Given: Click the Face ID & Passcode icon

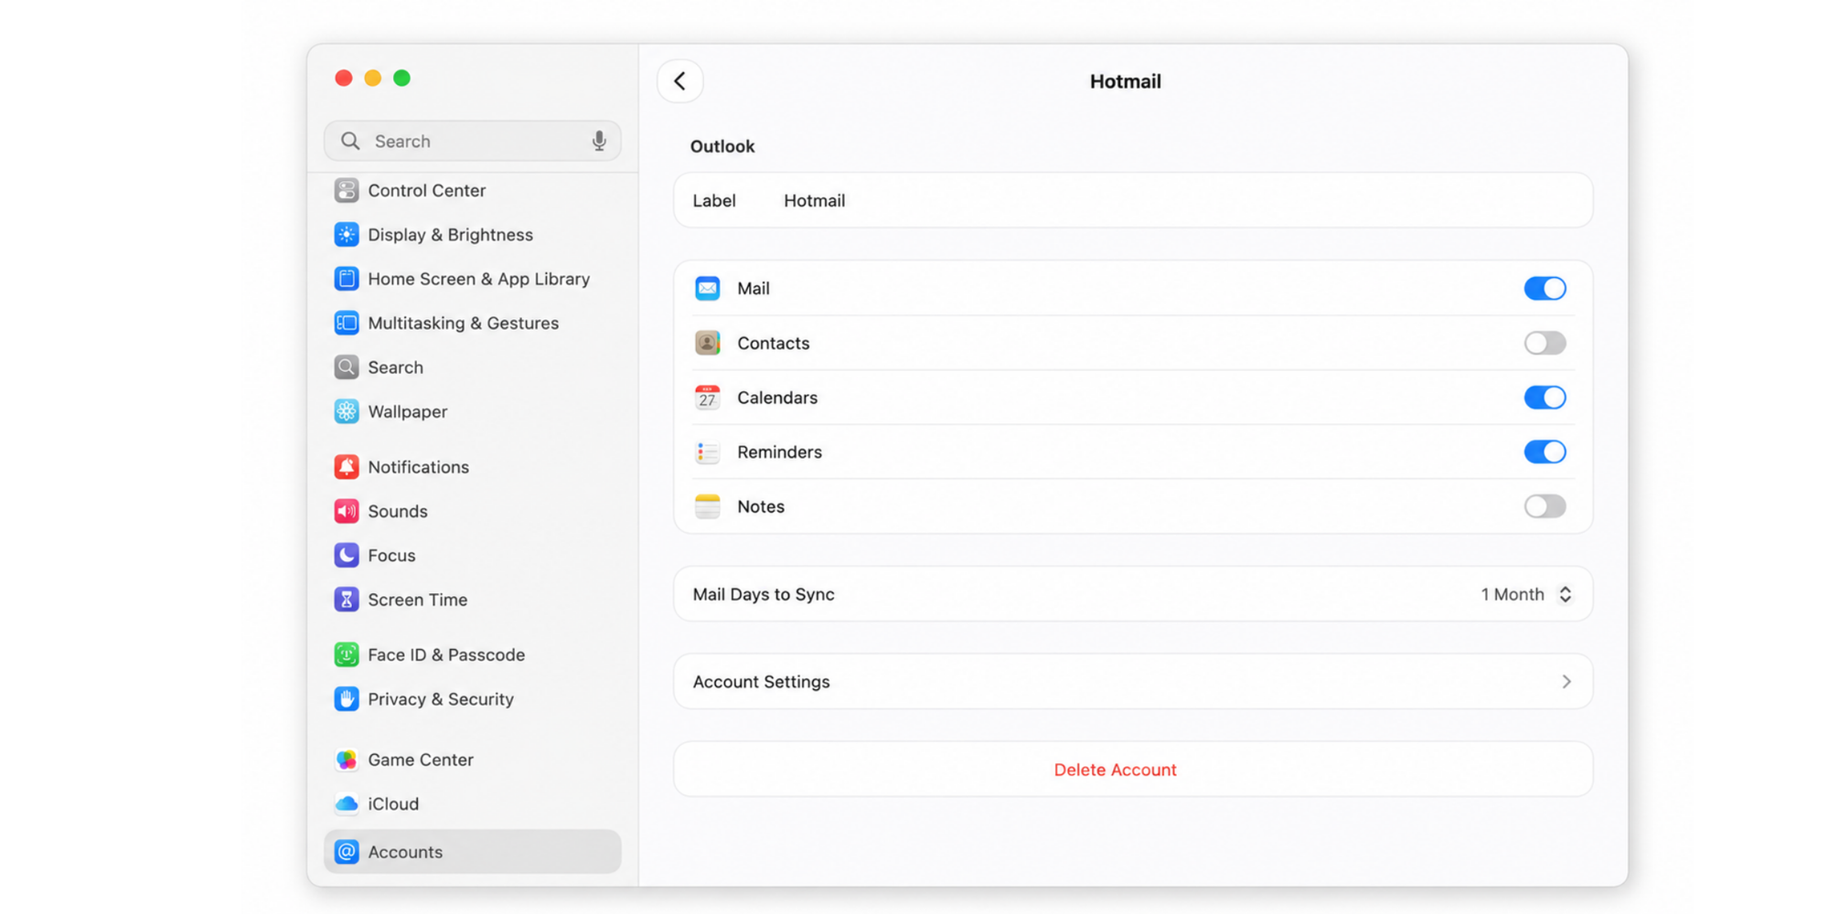Looking at the screenshot, I should tap(347, 654).
